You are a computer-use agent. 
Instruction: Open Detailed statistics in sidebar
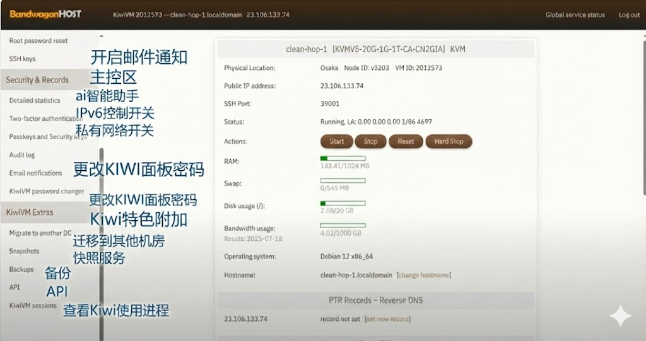35,100
